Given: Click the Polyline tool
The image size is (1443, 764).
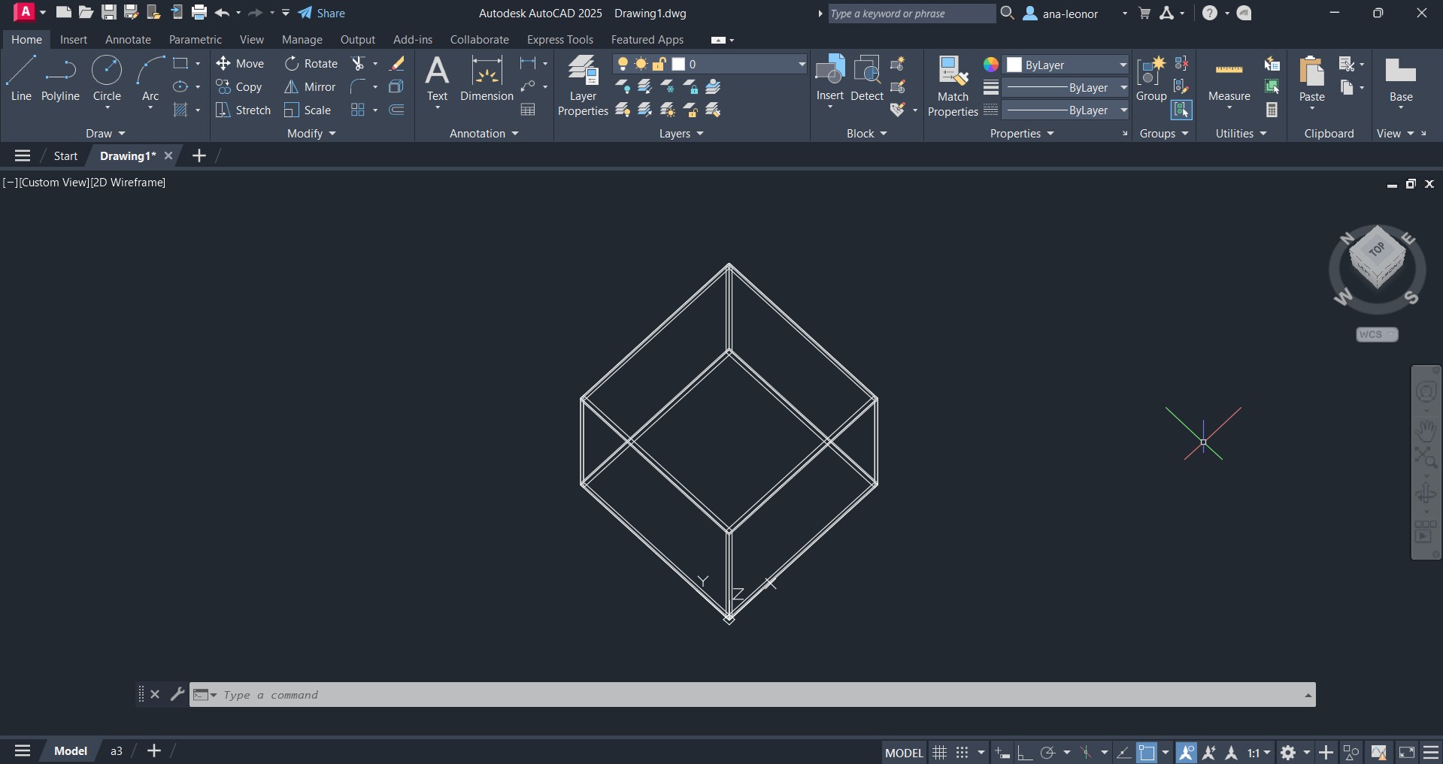Looking at the screenshot, I should click(60, 79).
